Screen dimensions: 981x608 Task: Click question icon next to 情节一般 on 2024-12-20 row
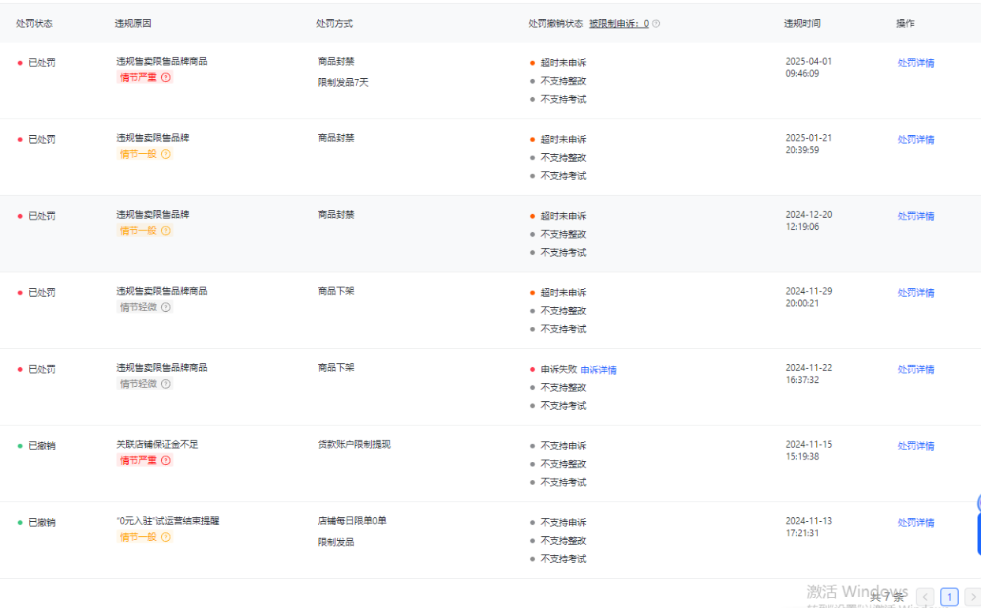click(166, 231)
